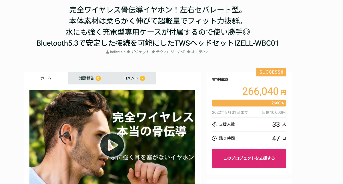The height and width of the screenshot is (184, 343).
Task: Open the ガジェット category link
Action: 140,52
